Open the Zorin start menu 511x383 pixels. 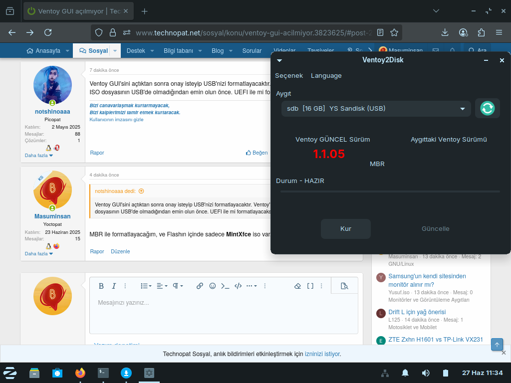pos(10,373)
